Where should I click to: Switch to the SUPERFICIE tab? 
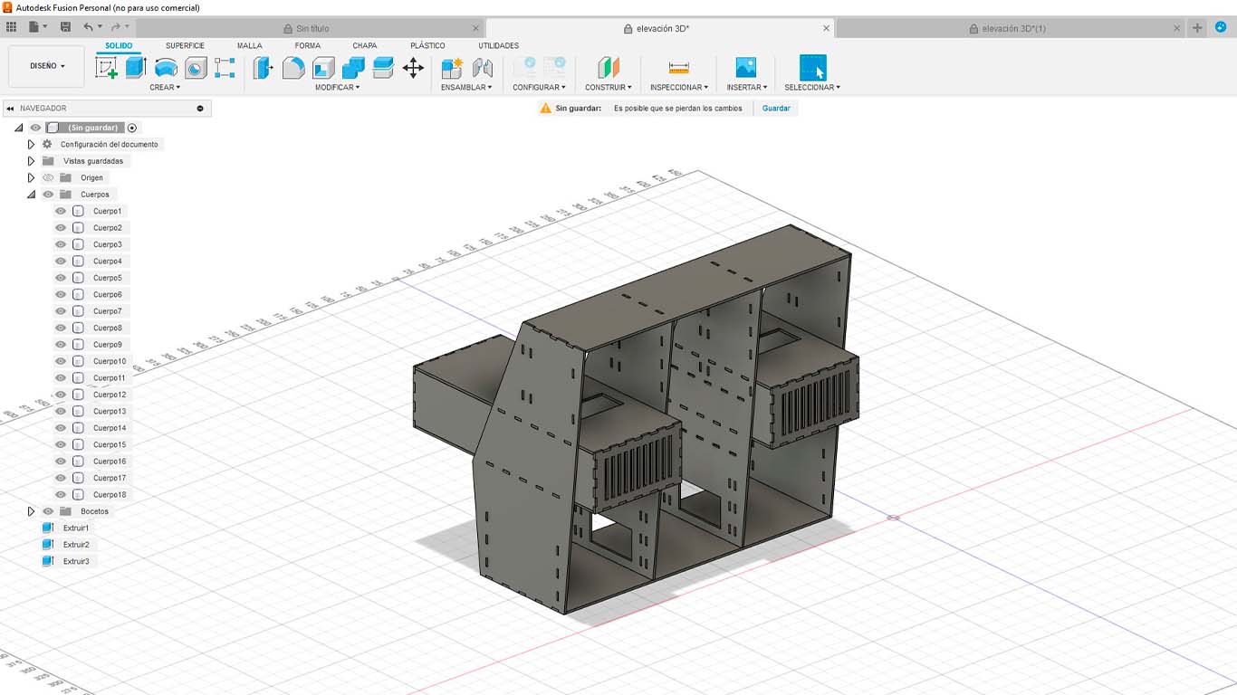185,45
